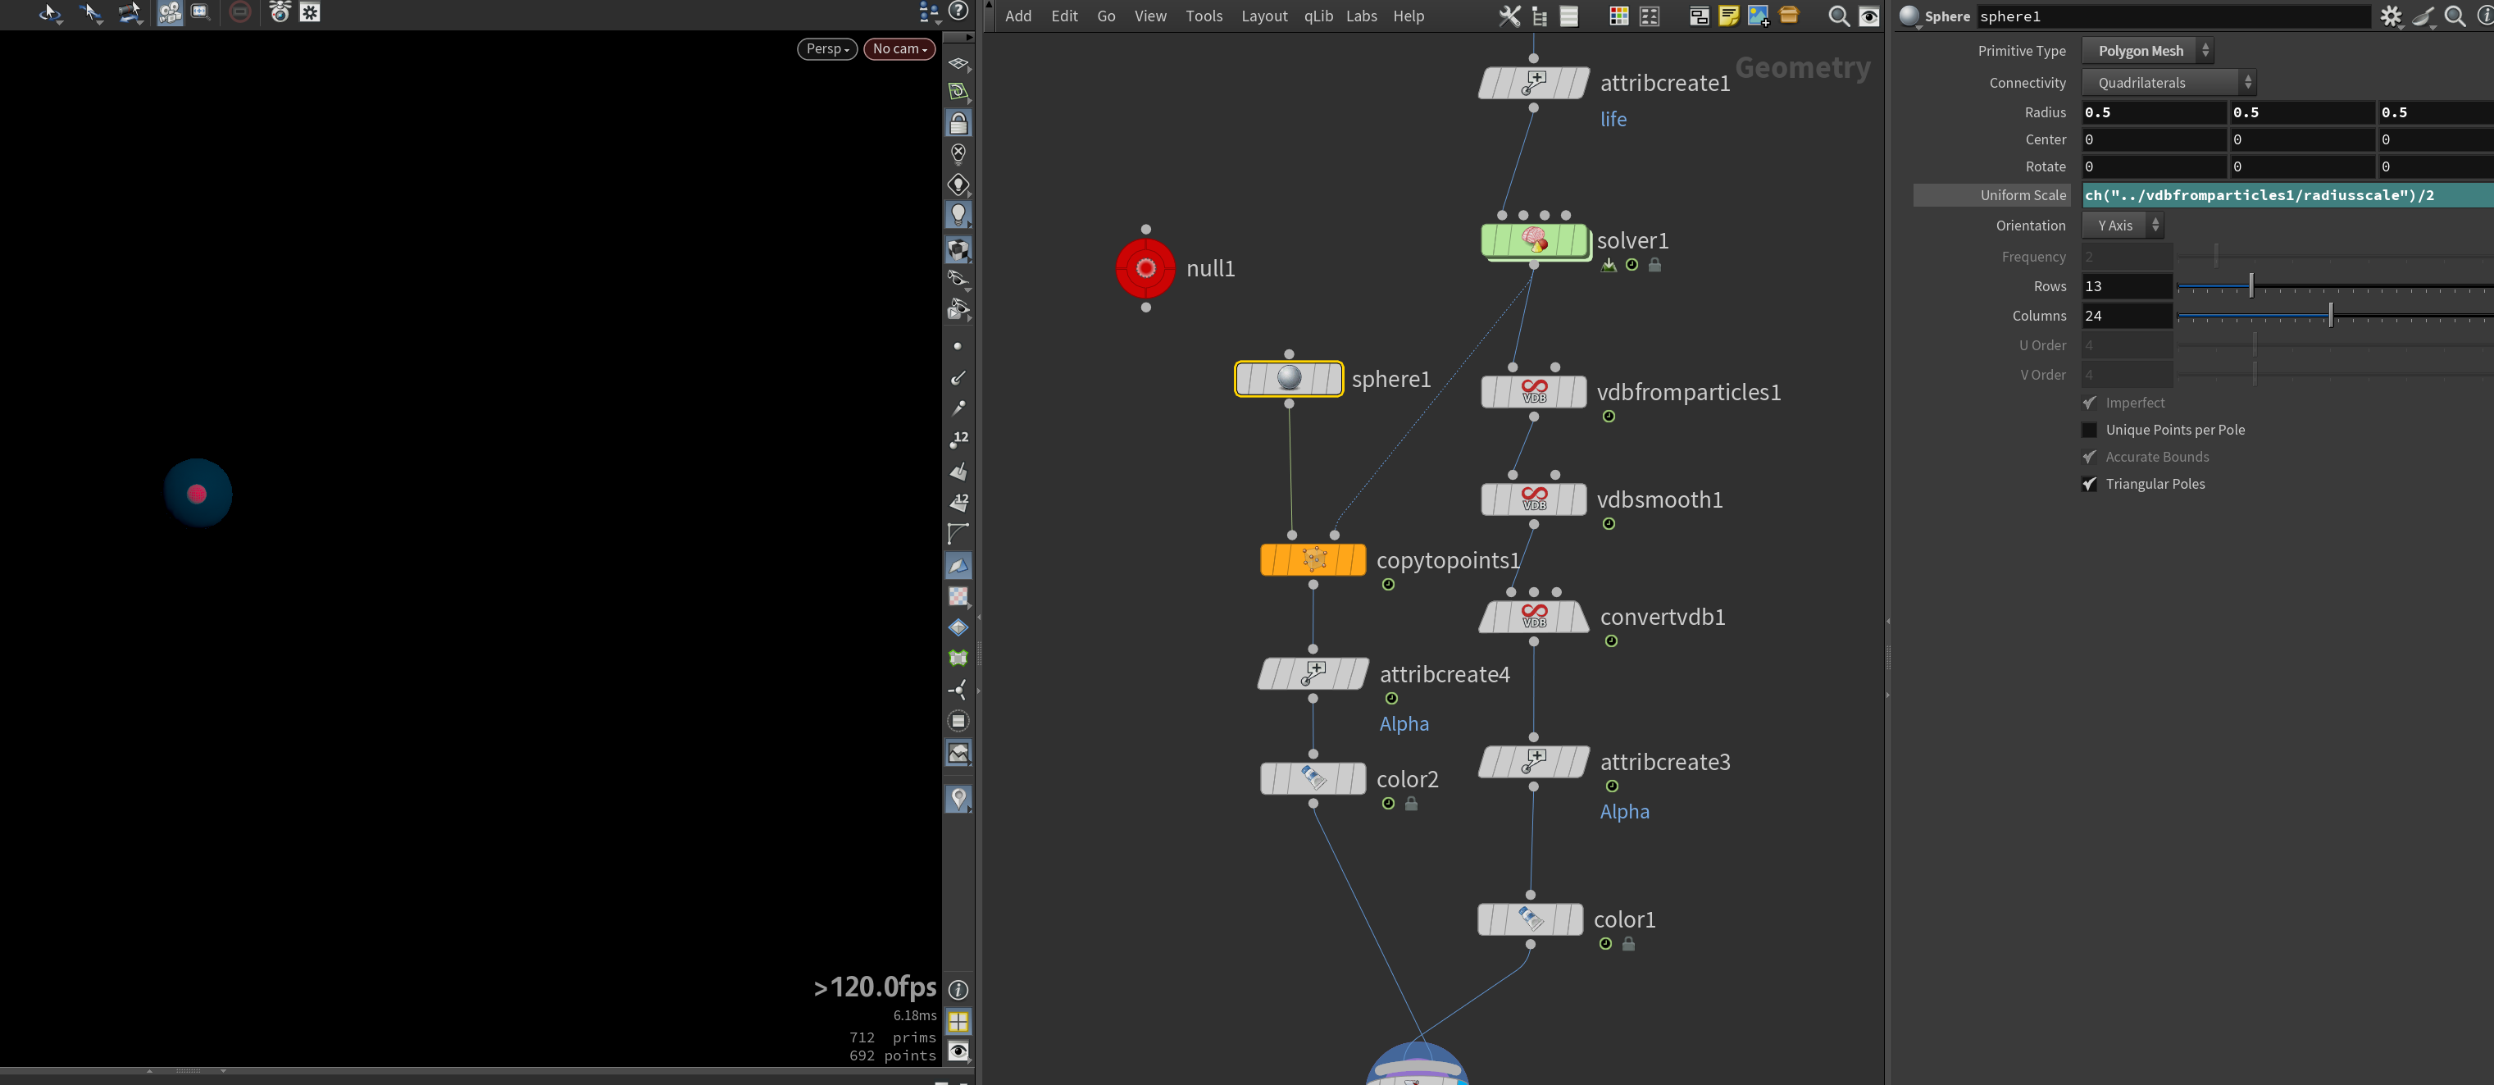Click the red null1 node
This screenshot has height=1085, width=2494.
click(1145, 268)
